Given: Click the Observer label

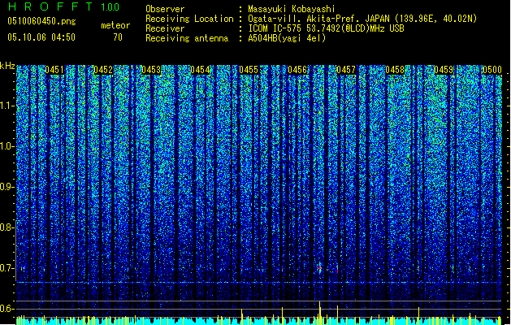Looking at the screenshot, I should pos(165,9).
